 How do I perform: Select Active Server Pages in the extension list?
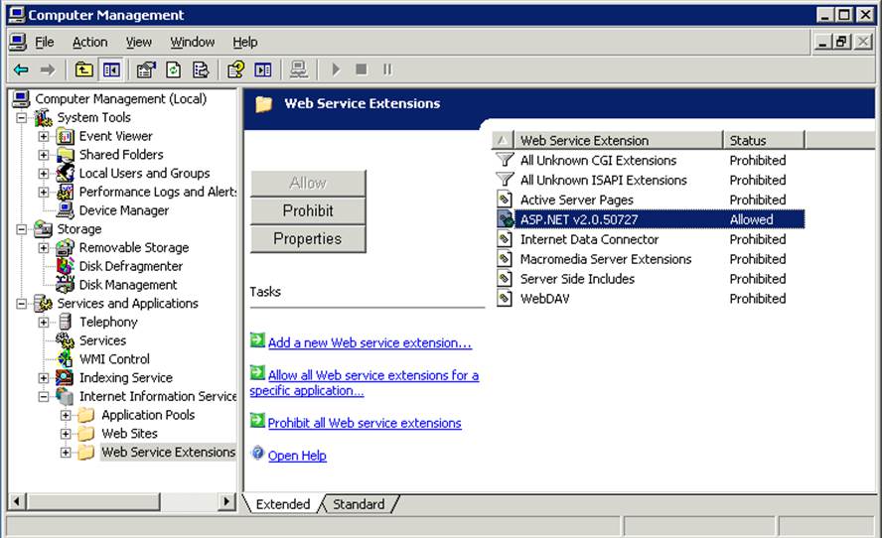(576, 200)
